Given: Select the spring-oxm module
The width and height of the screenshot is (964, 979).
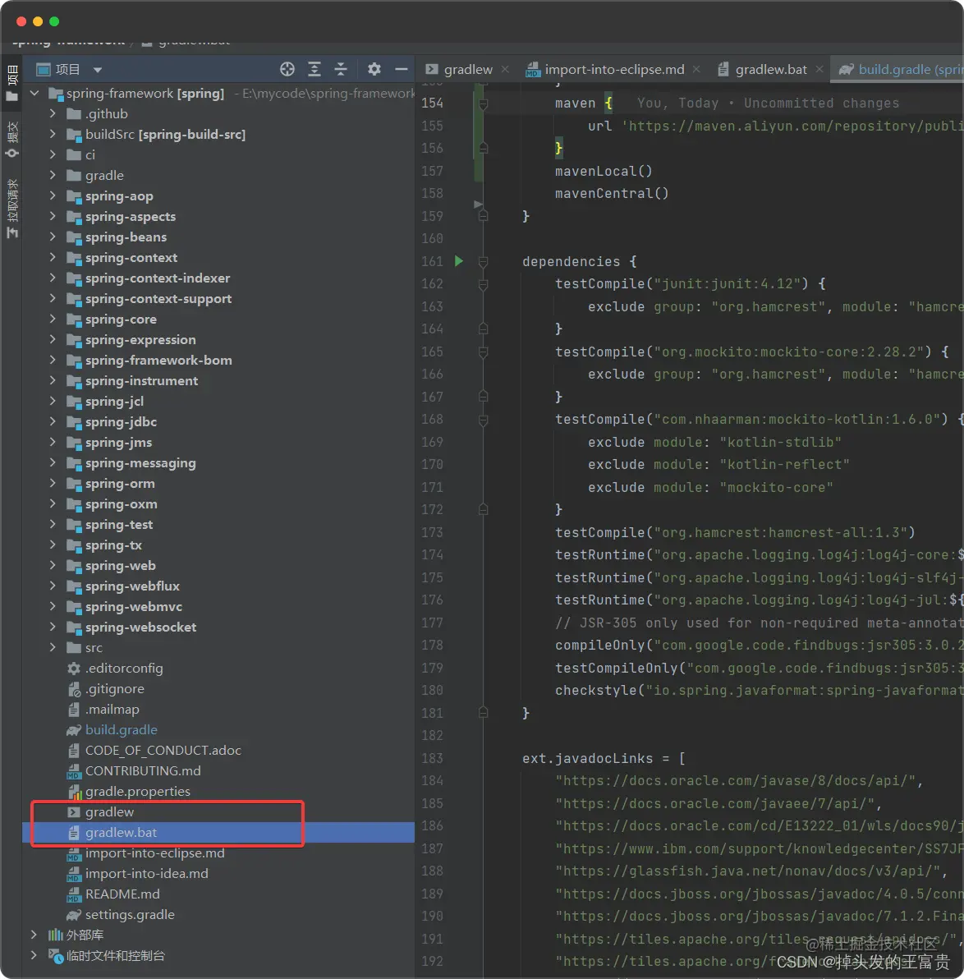Looking at the screenshot, I should pos(122,503).
